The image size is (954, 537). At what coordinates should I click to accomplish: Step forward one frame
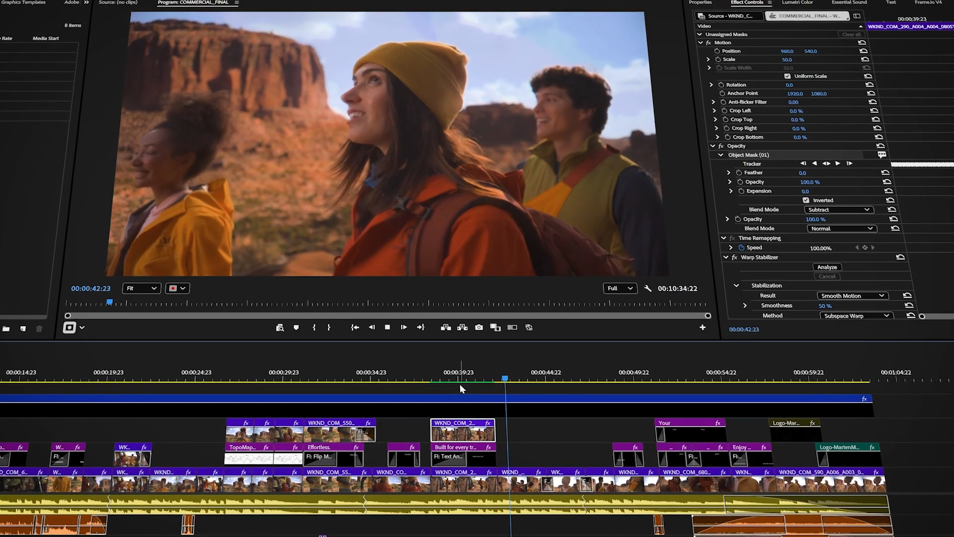[x=403, y=328]
